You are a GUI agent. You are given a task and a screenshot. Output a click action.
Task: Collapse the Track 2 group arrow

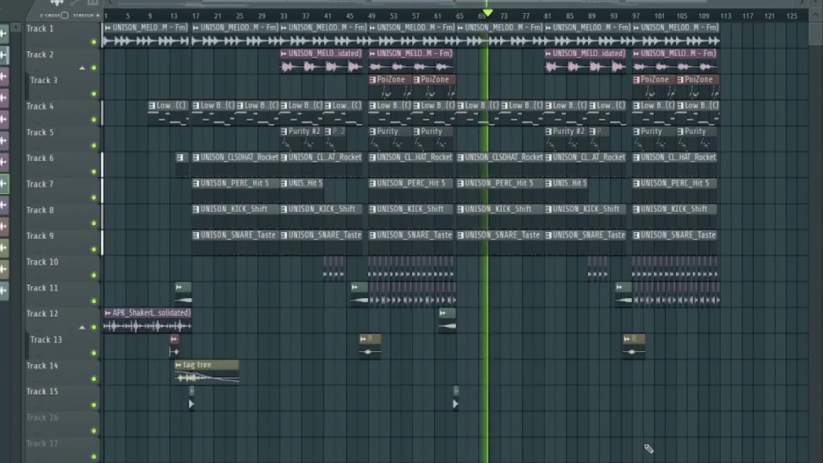click(82, 68)
